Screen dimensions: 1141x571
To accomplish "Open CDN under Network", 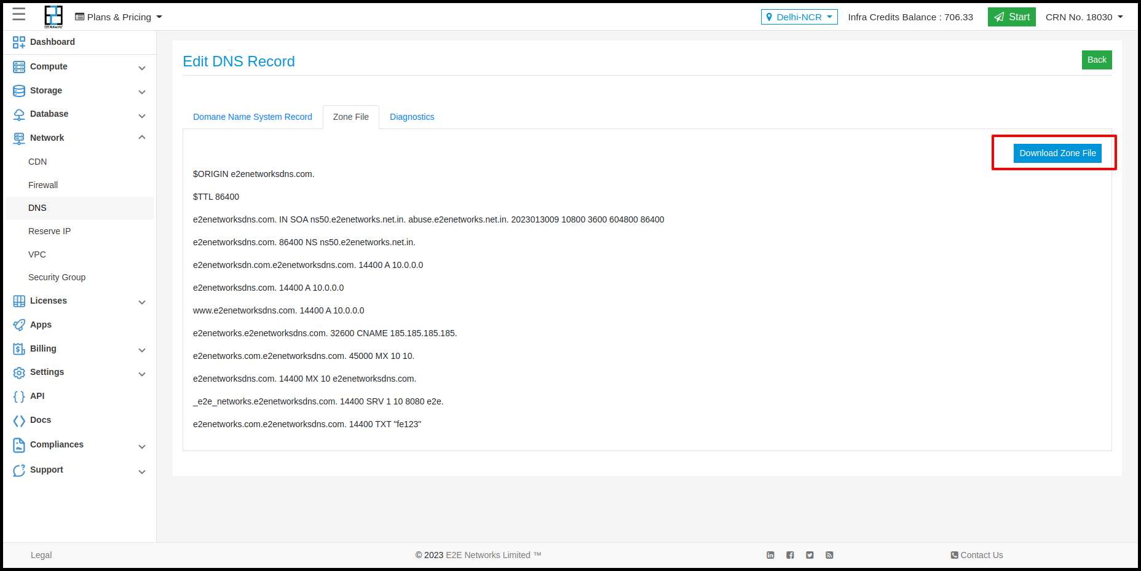I will pyautogui.click(x=38, y=162).
